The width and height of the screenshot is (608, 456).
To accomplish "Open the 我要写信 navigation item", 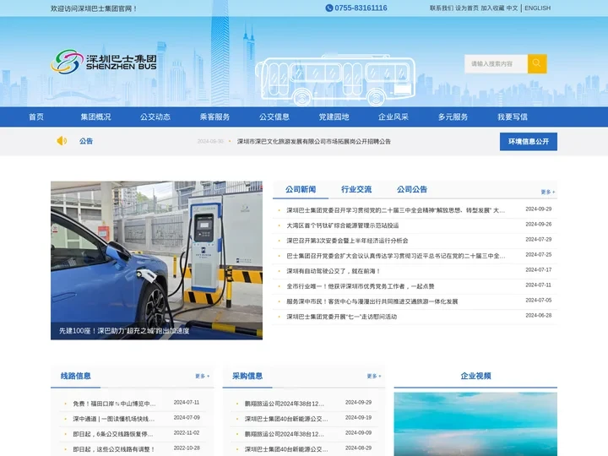I will [513, 117].
